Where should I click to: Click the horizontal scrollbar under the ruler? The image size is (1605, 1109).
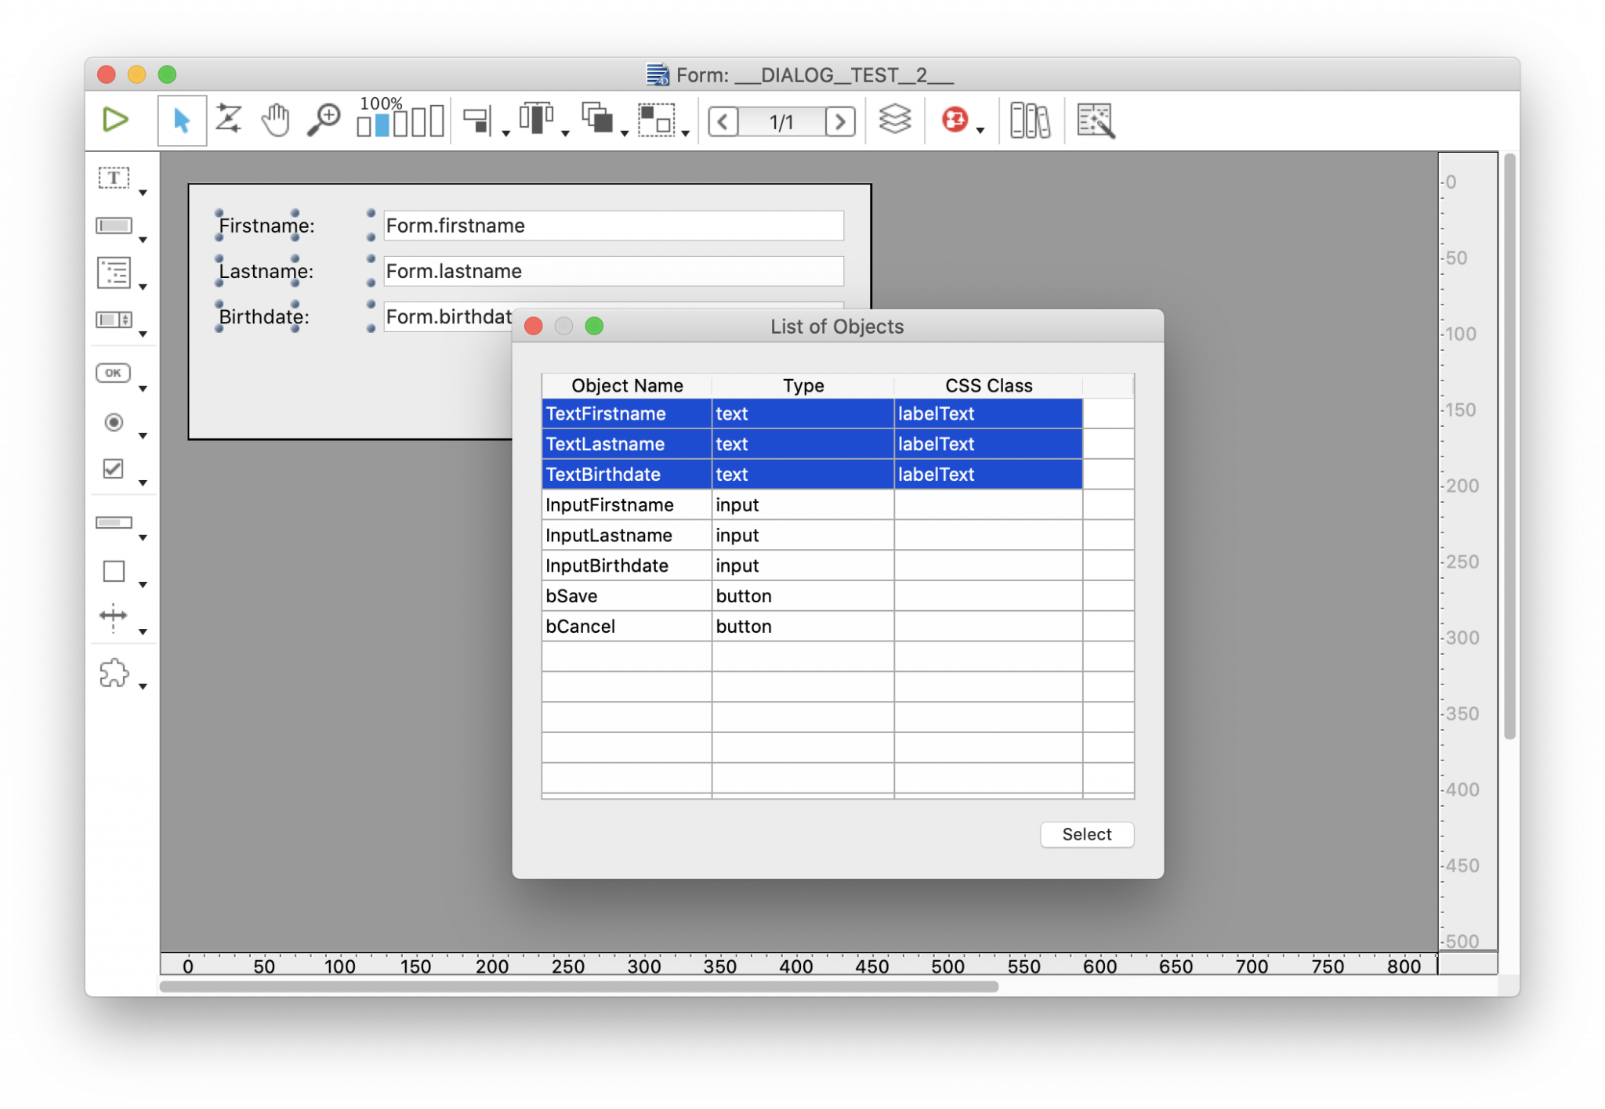click(579, 987)
